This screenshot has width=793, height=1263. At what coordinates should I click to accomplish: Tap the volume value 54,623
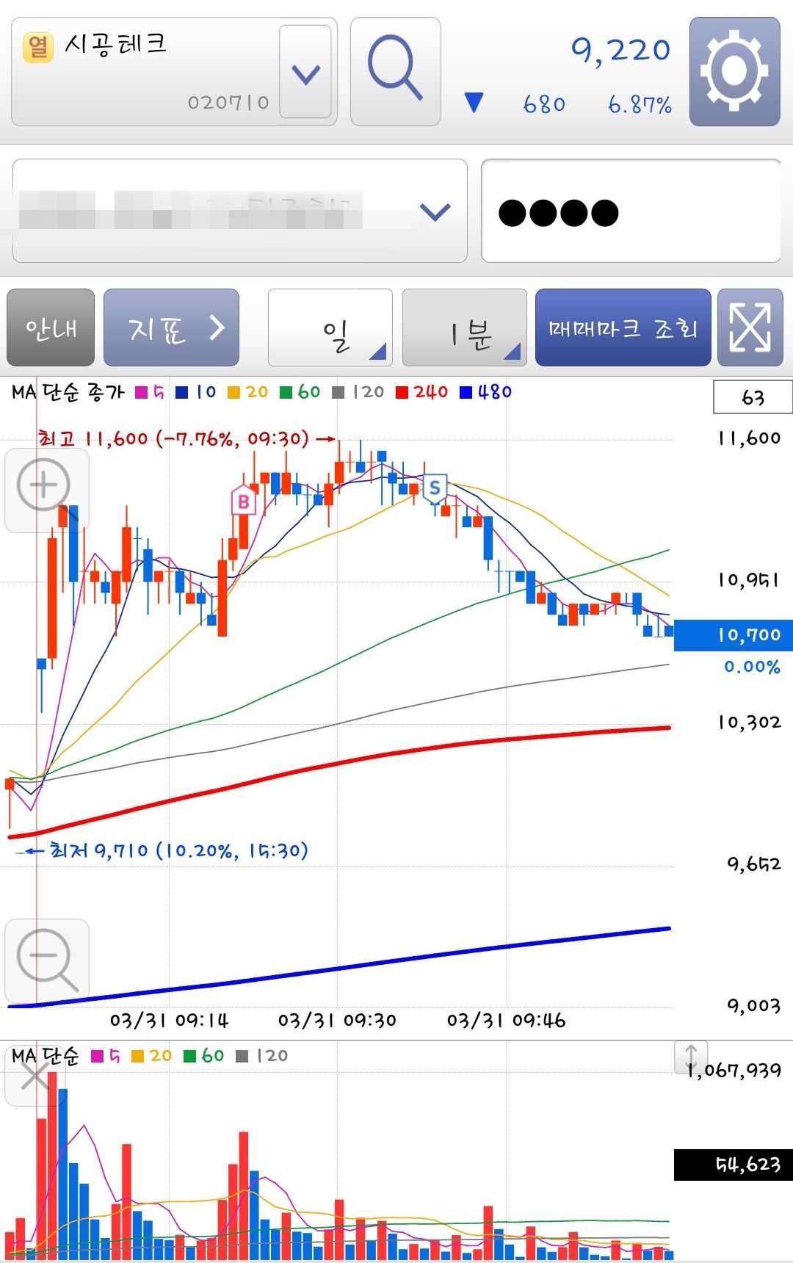[734, 1165]
